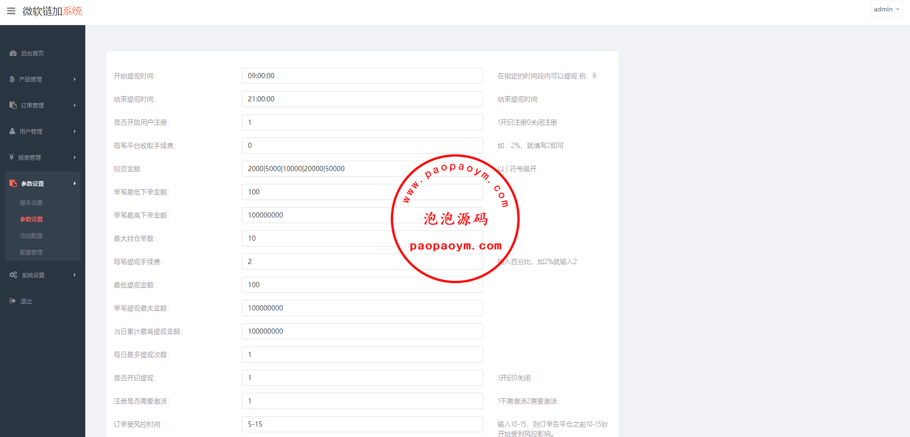The image size is (910, 437).
Task: Click the 开始提现时间 input field
Action: click(x=362, y=76)
